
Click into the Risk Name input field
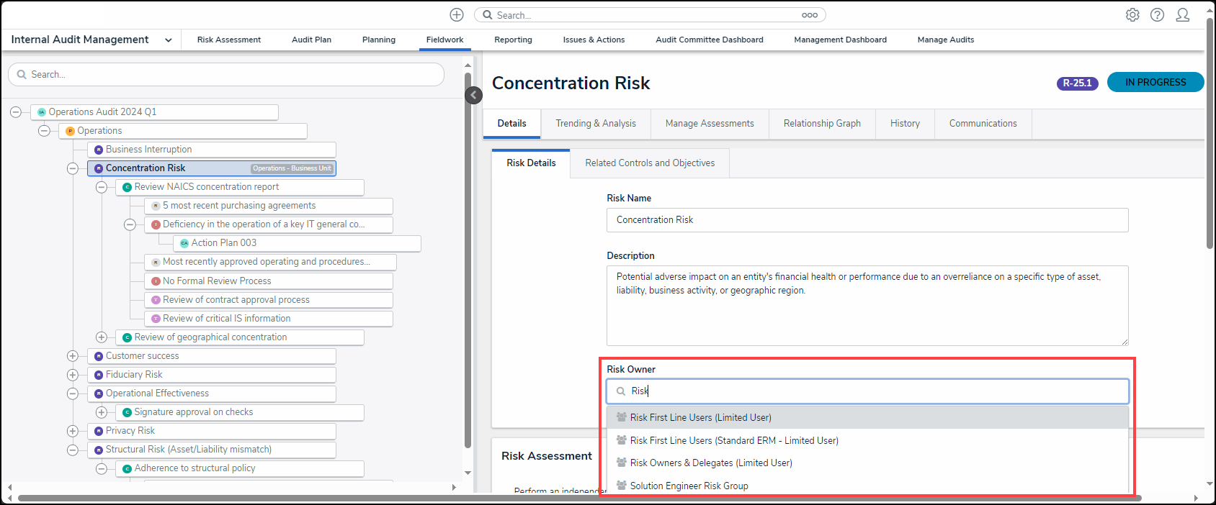(867, 220)
